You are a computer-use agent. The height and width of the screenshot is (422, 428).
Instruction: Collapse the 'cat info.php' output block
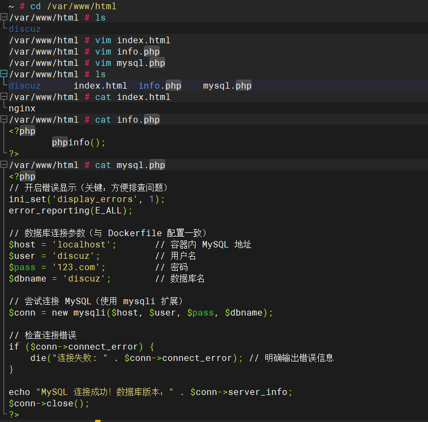point(4,119)
